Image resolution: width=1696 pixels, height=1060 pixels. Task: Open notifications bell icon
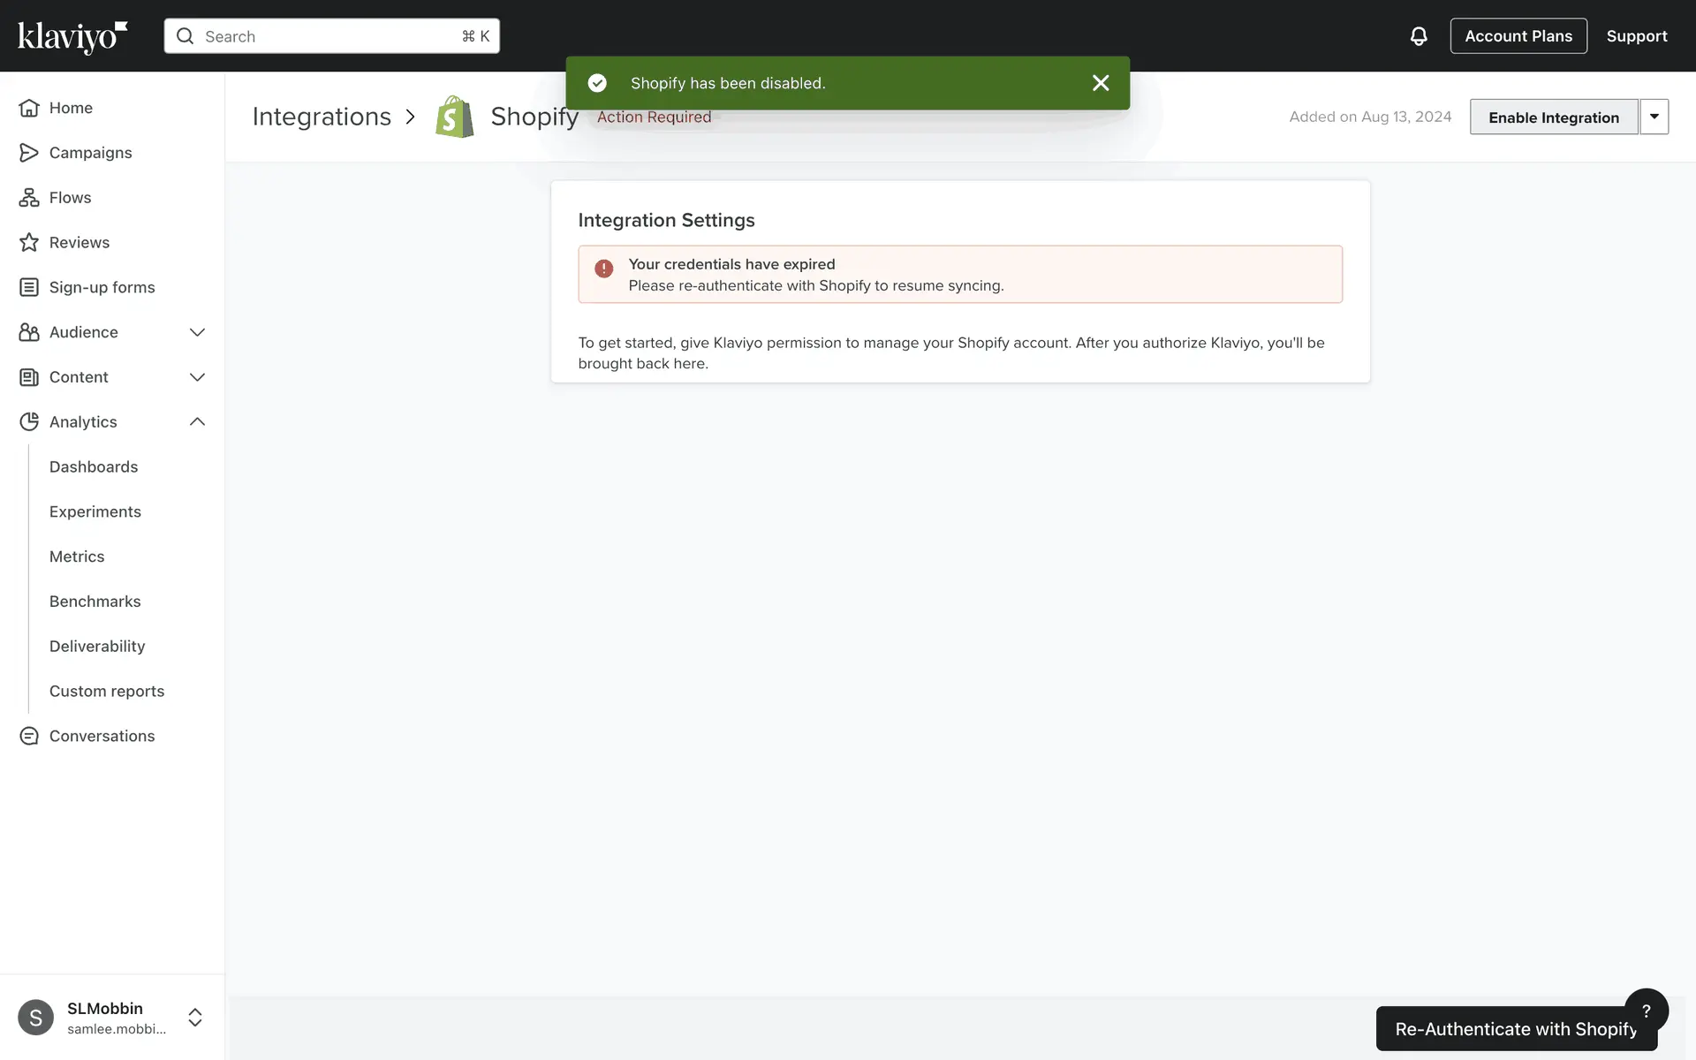(x=1419, y=36)
